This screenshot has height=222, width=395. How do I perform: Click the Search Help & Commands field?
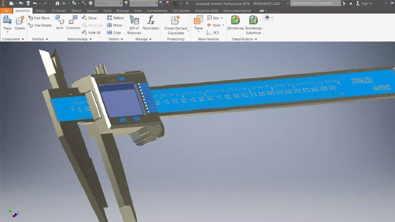pyautogui.click(x=315, y=3)
